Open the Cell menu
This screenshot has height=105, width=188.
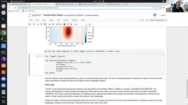click(x=58, y=20)
